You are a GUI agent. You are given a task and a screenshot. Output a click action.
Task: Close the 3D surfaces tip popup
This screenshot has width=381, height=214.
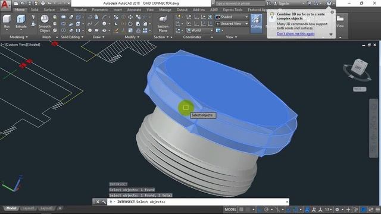coord(332,12)
